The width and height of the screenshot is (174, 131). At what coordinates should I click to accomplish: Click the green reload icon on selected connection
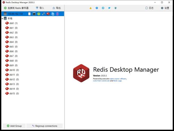click(39, 14)
